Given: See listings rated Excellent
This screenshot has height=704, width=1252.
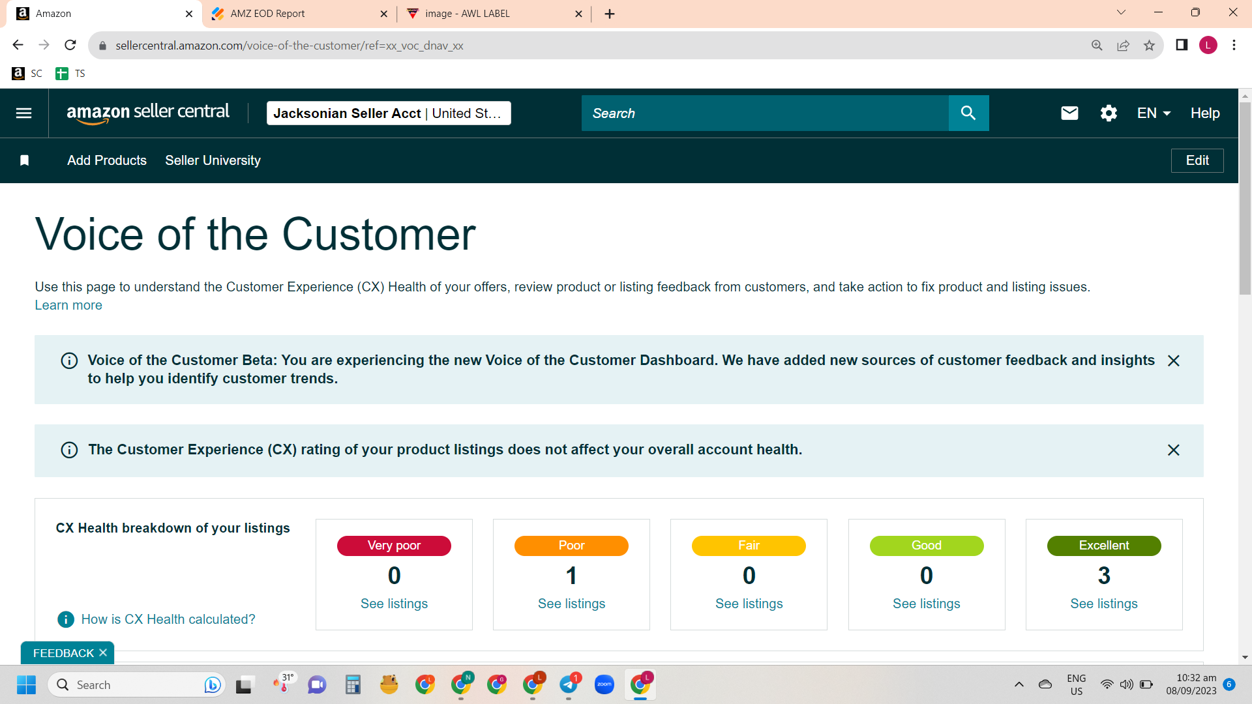Looking at the screenshot, I should pyautogui.click(x=1104, y=604).
